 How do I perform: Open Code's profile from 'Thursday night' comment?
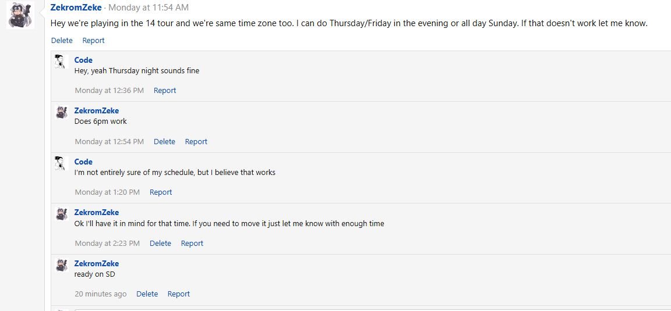point(83,60)
